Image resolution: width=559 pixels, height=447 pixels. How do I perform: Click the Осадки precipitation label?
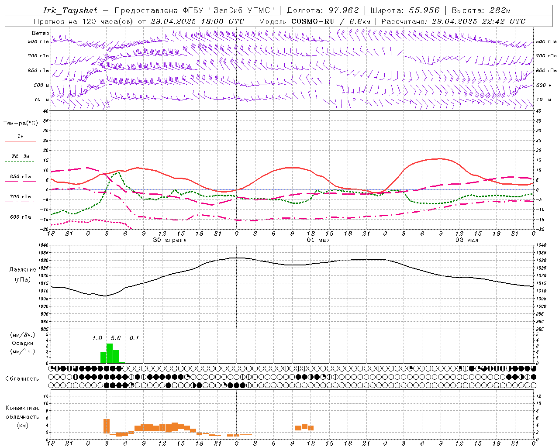pos(22,343)
